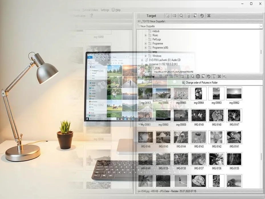This screenshot has height=199, width=265.
Task: Click the blue D icon in the Preview toolbar
Action: tap(197, 76)
